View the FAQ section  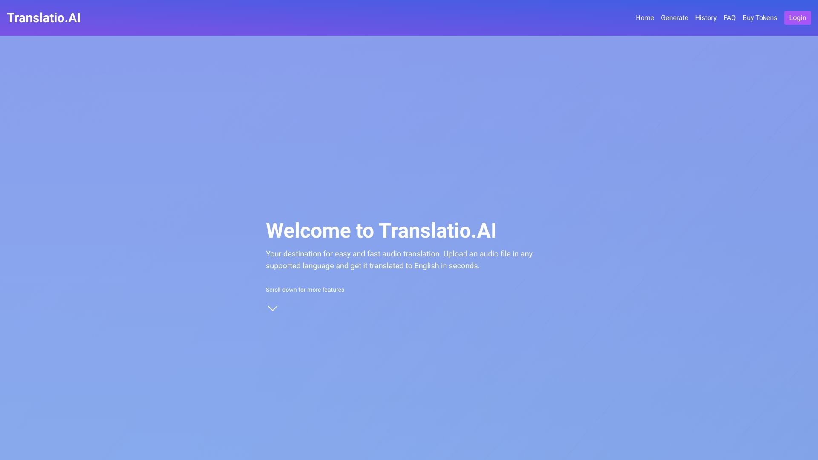coord(729,17)
